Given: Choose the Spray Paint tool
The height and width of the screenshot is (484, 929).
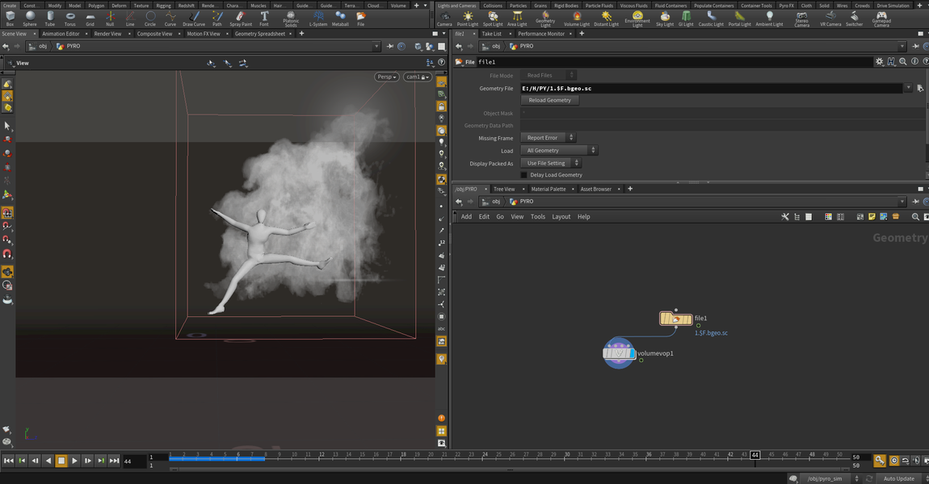Looking at the screenshot, I should (241, 18).
